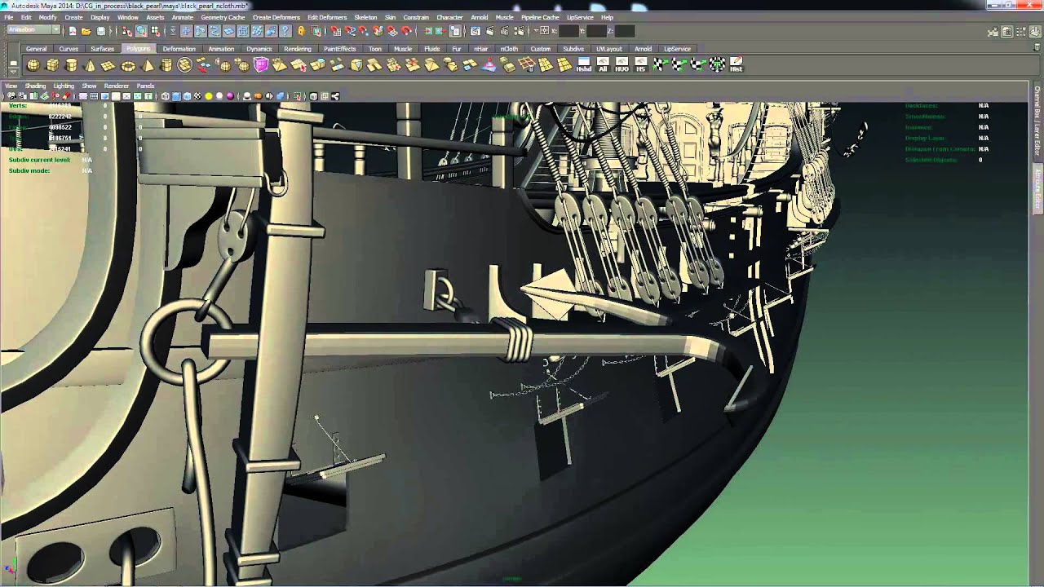Create a polygon torus from the shelf
The height and width of the screenshot is (587, 1044).
[128, 65]
